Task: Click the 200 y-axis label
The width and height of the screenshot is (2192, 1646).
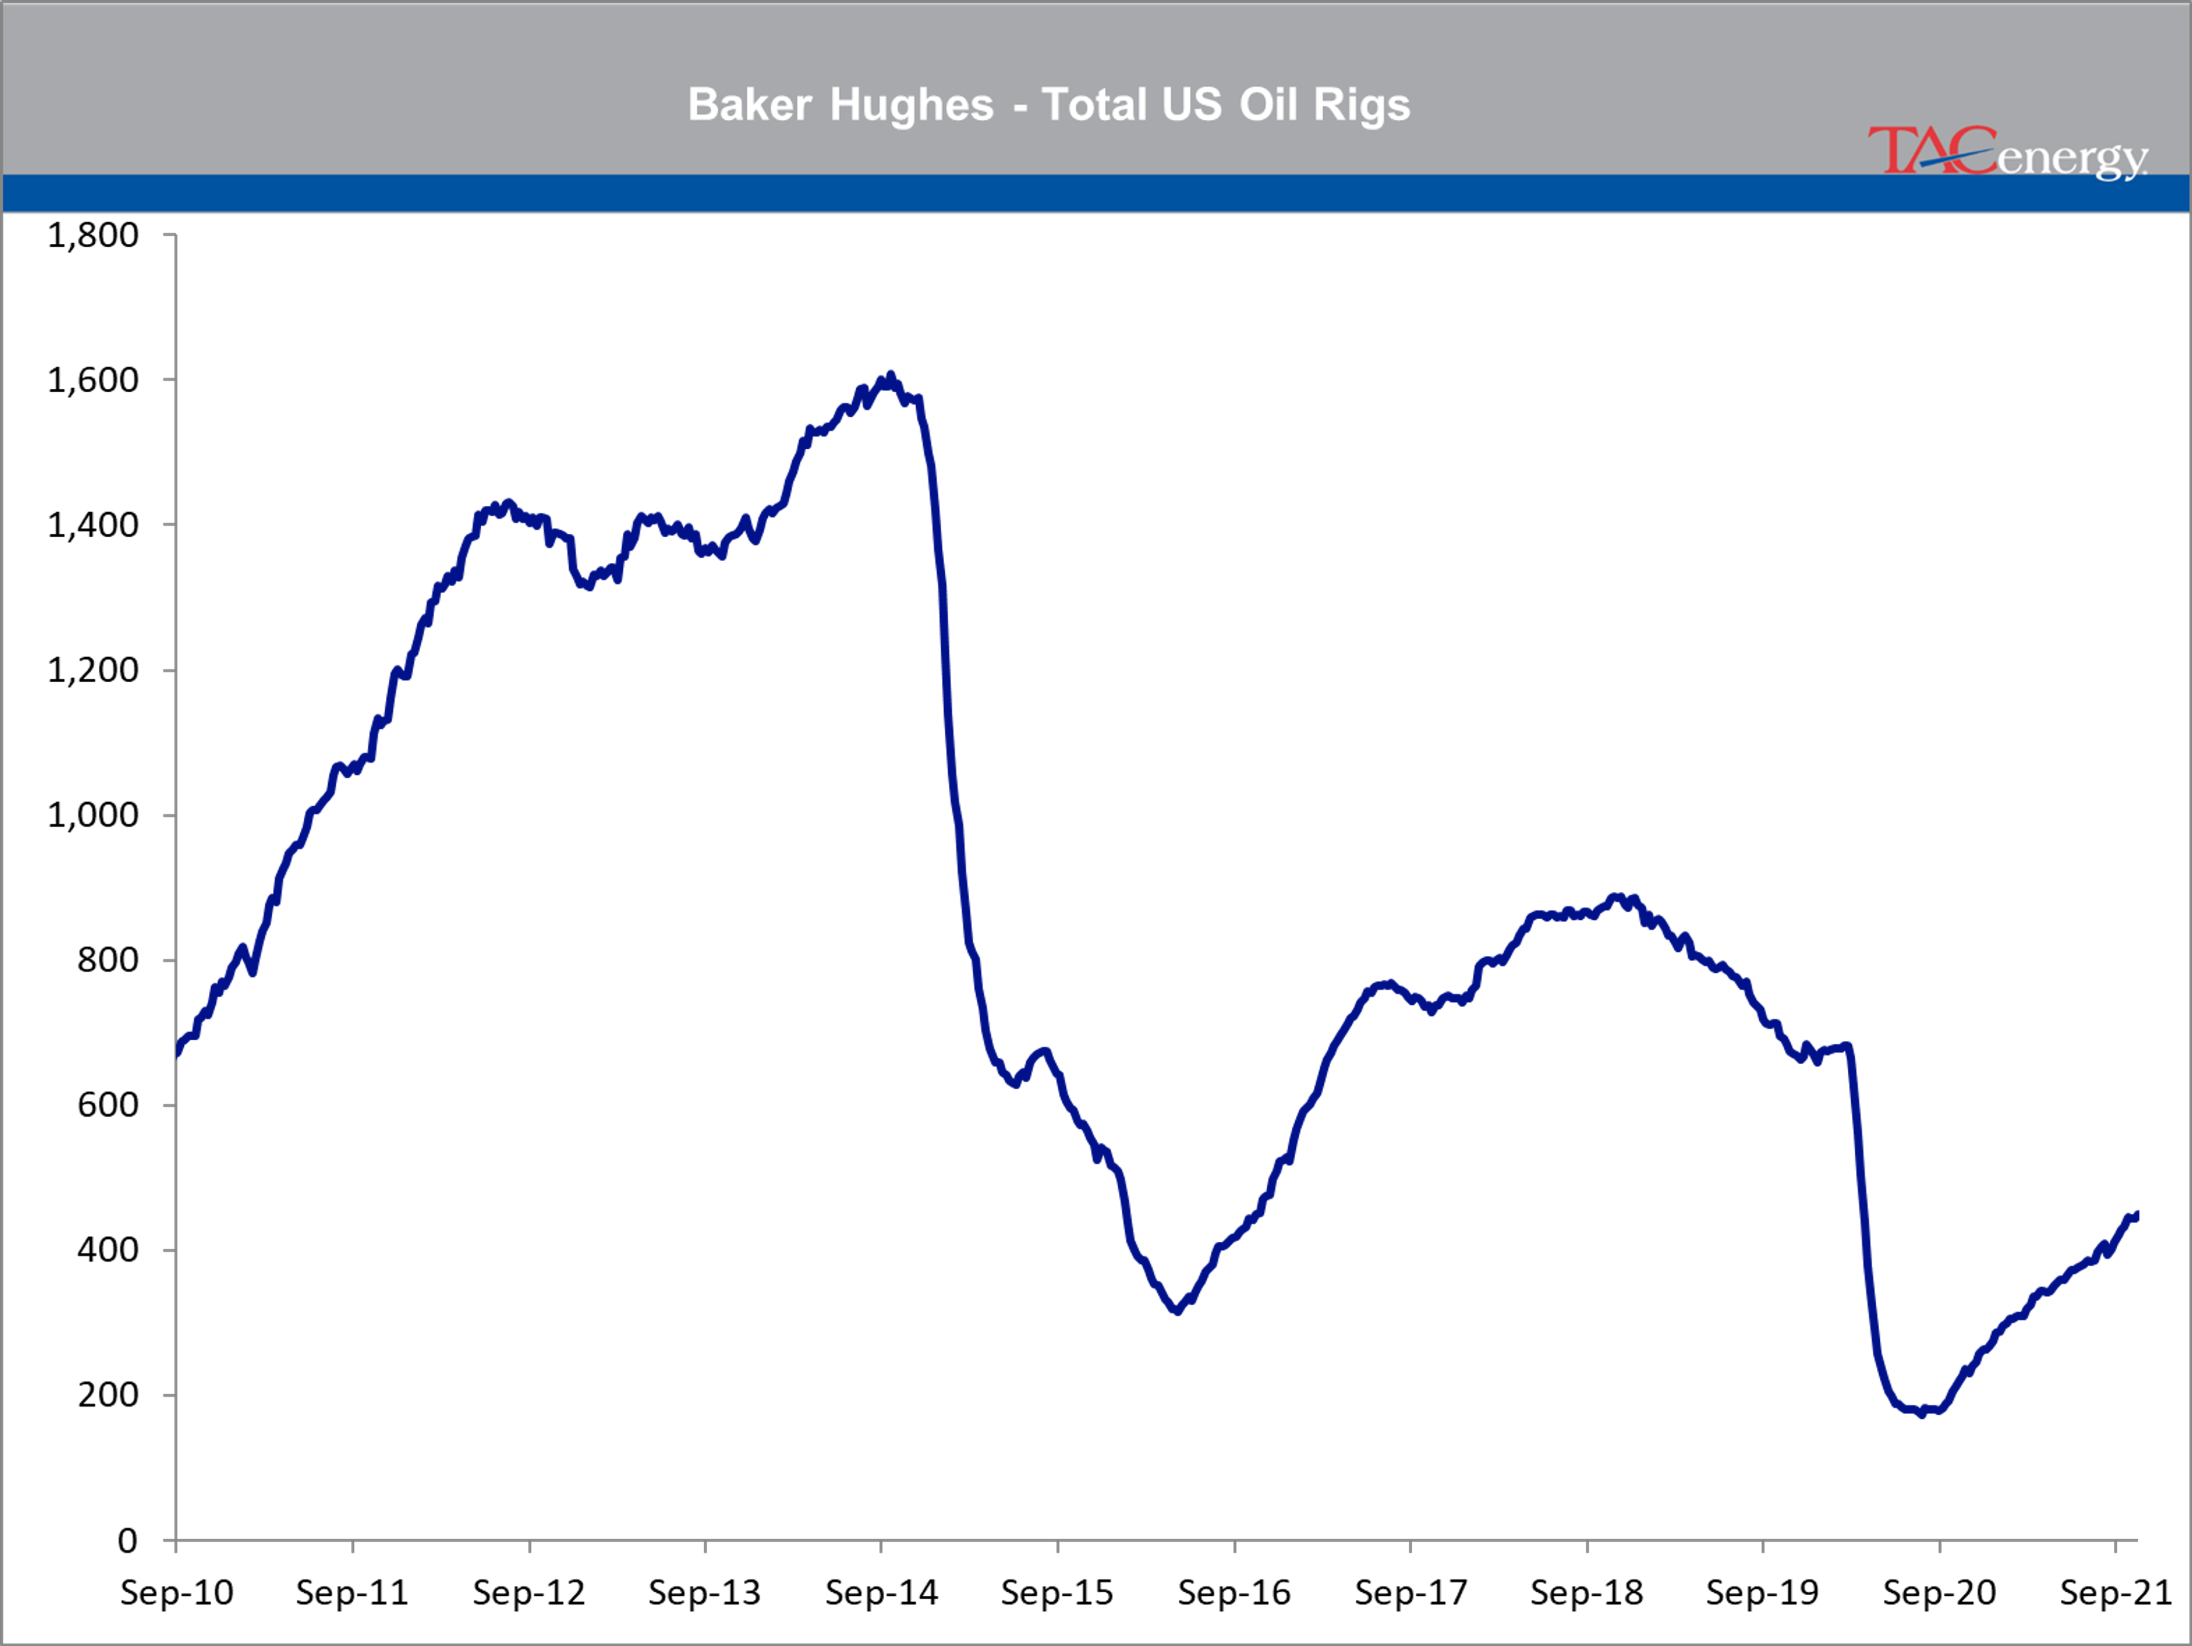Action: click(108, 1394)
